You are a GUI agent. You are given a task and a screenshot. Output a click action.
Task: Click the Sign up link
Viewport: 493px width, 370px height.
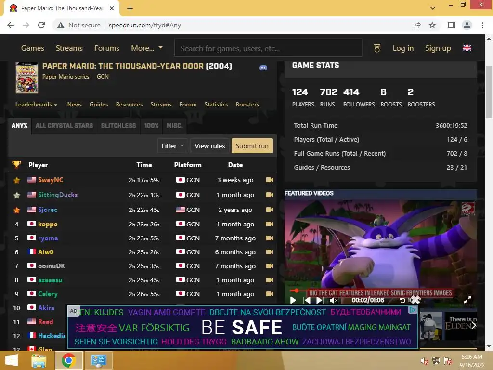tap(438, 48)
